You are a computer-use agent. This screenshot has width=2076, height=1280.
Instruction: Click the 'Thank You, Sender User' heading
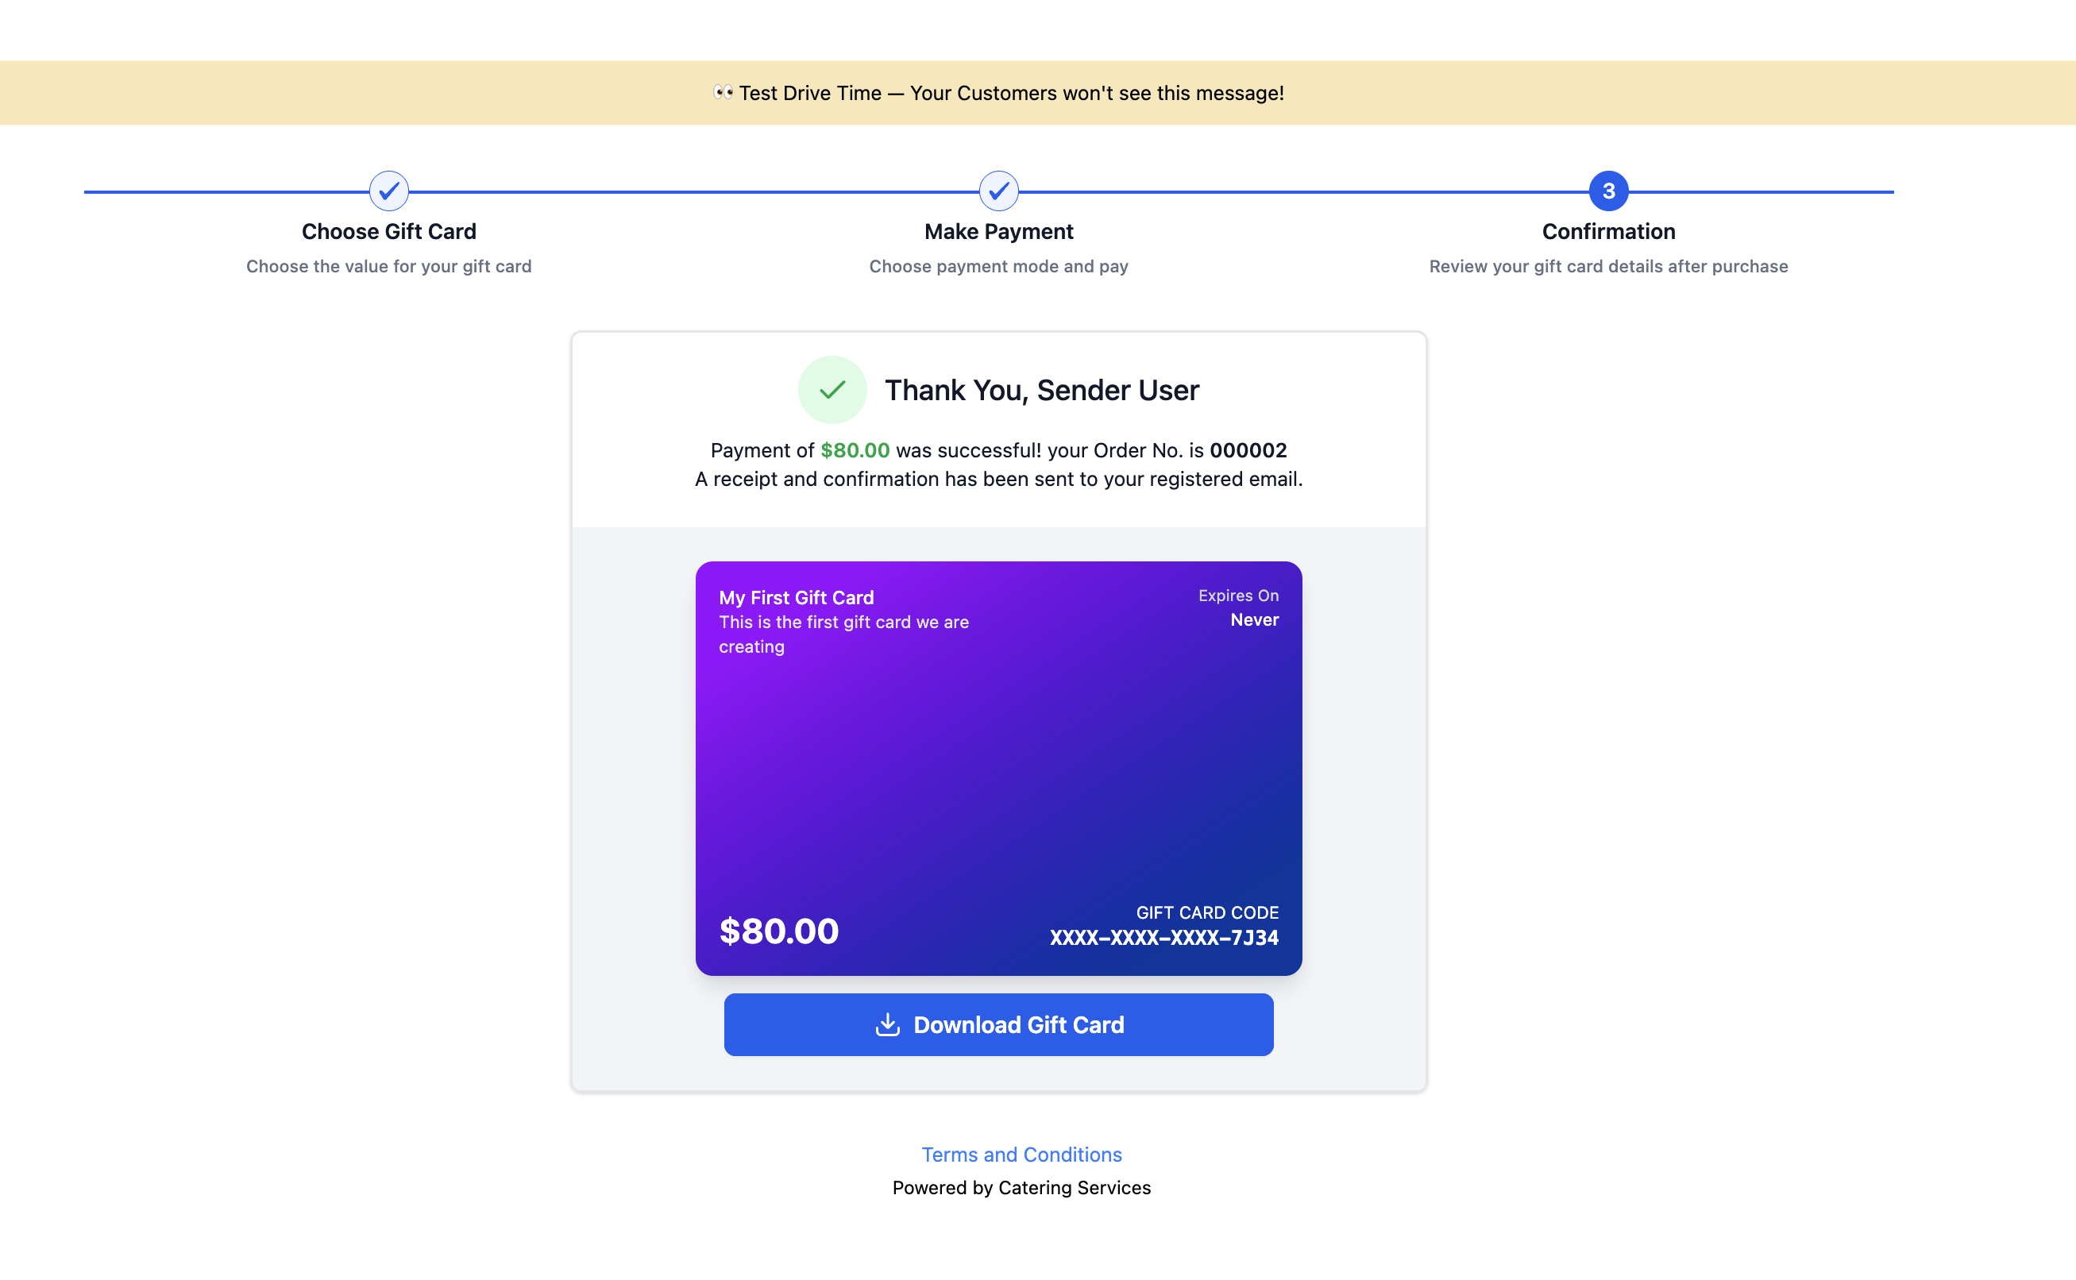click(x=1041, y=389)
